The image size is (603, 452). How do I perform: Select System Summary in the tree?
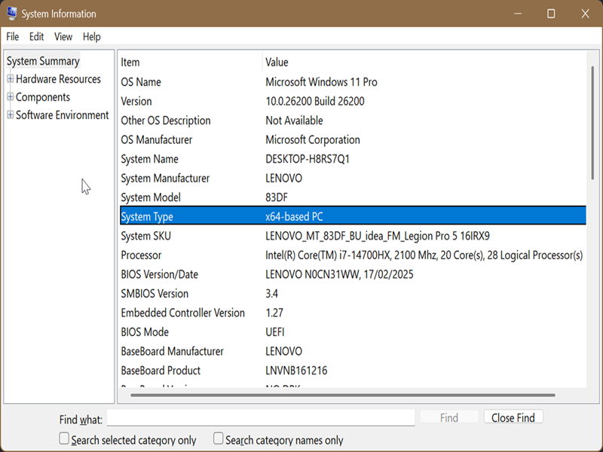[43, 61]
